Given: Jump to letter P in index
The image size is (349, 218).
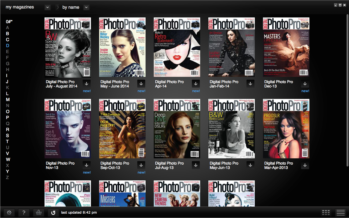Looking at the screenshot, I should 8,117.
